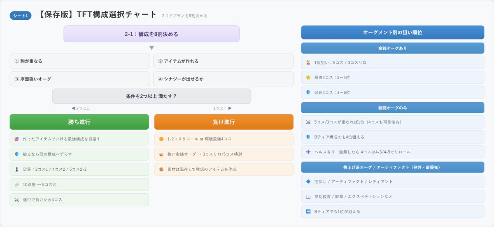Click the 素材は温存して理想のアイテムを作成 text
The height and width of the screenshot is (227, 494).
202,170
